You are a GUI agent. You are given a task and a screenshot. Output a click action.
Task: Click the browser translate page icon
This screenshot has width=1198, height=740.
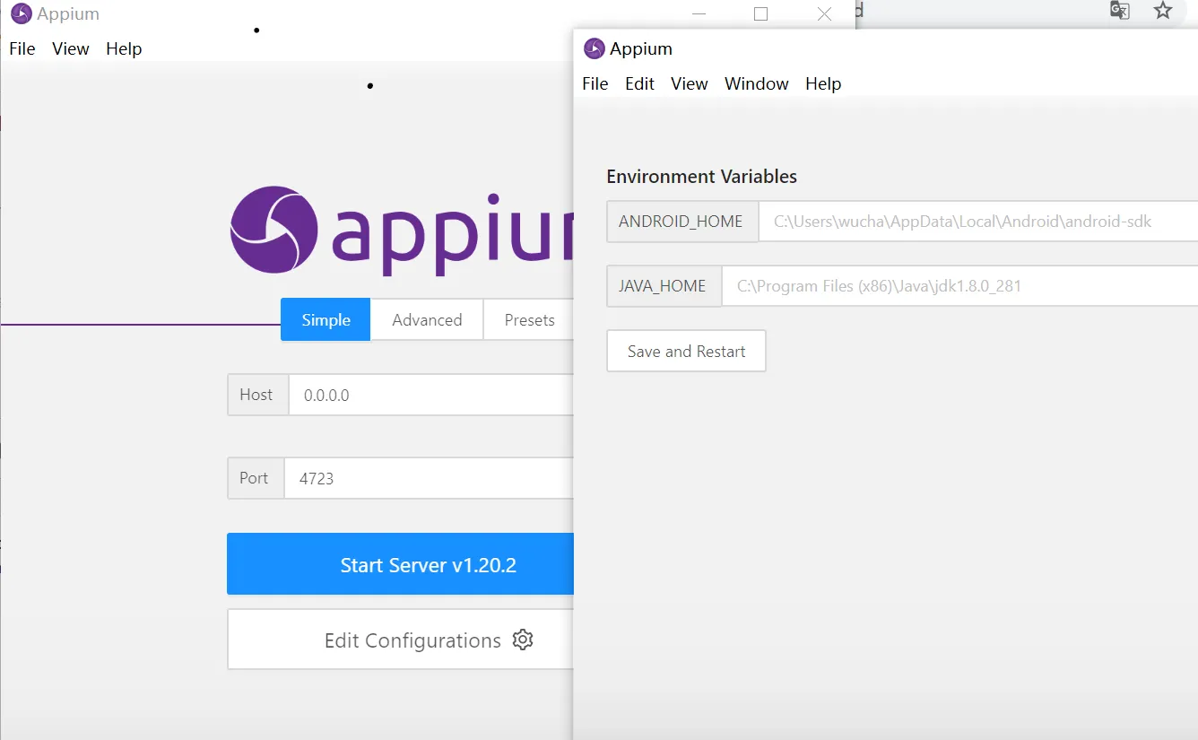(1120, 10)
